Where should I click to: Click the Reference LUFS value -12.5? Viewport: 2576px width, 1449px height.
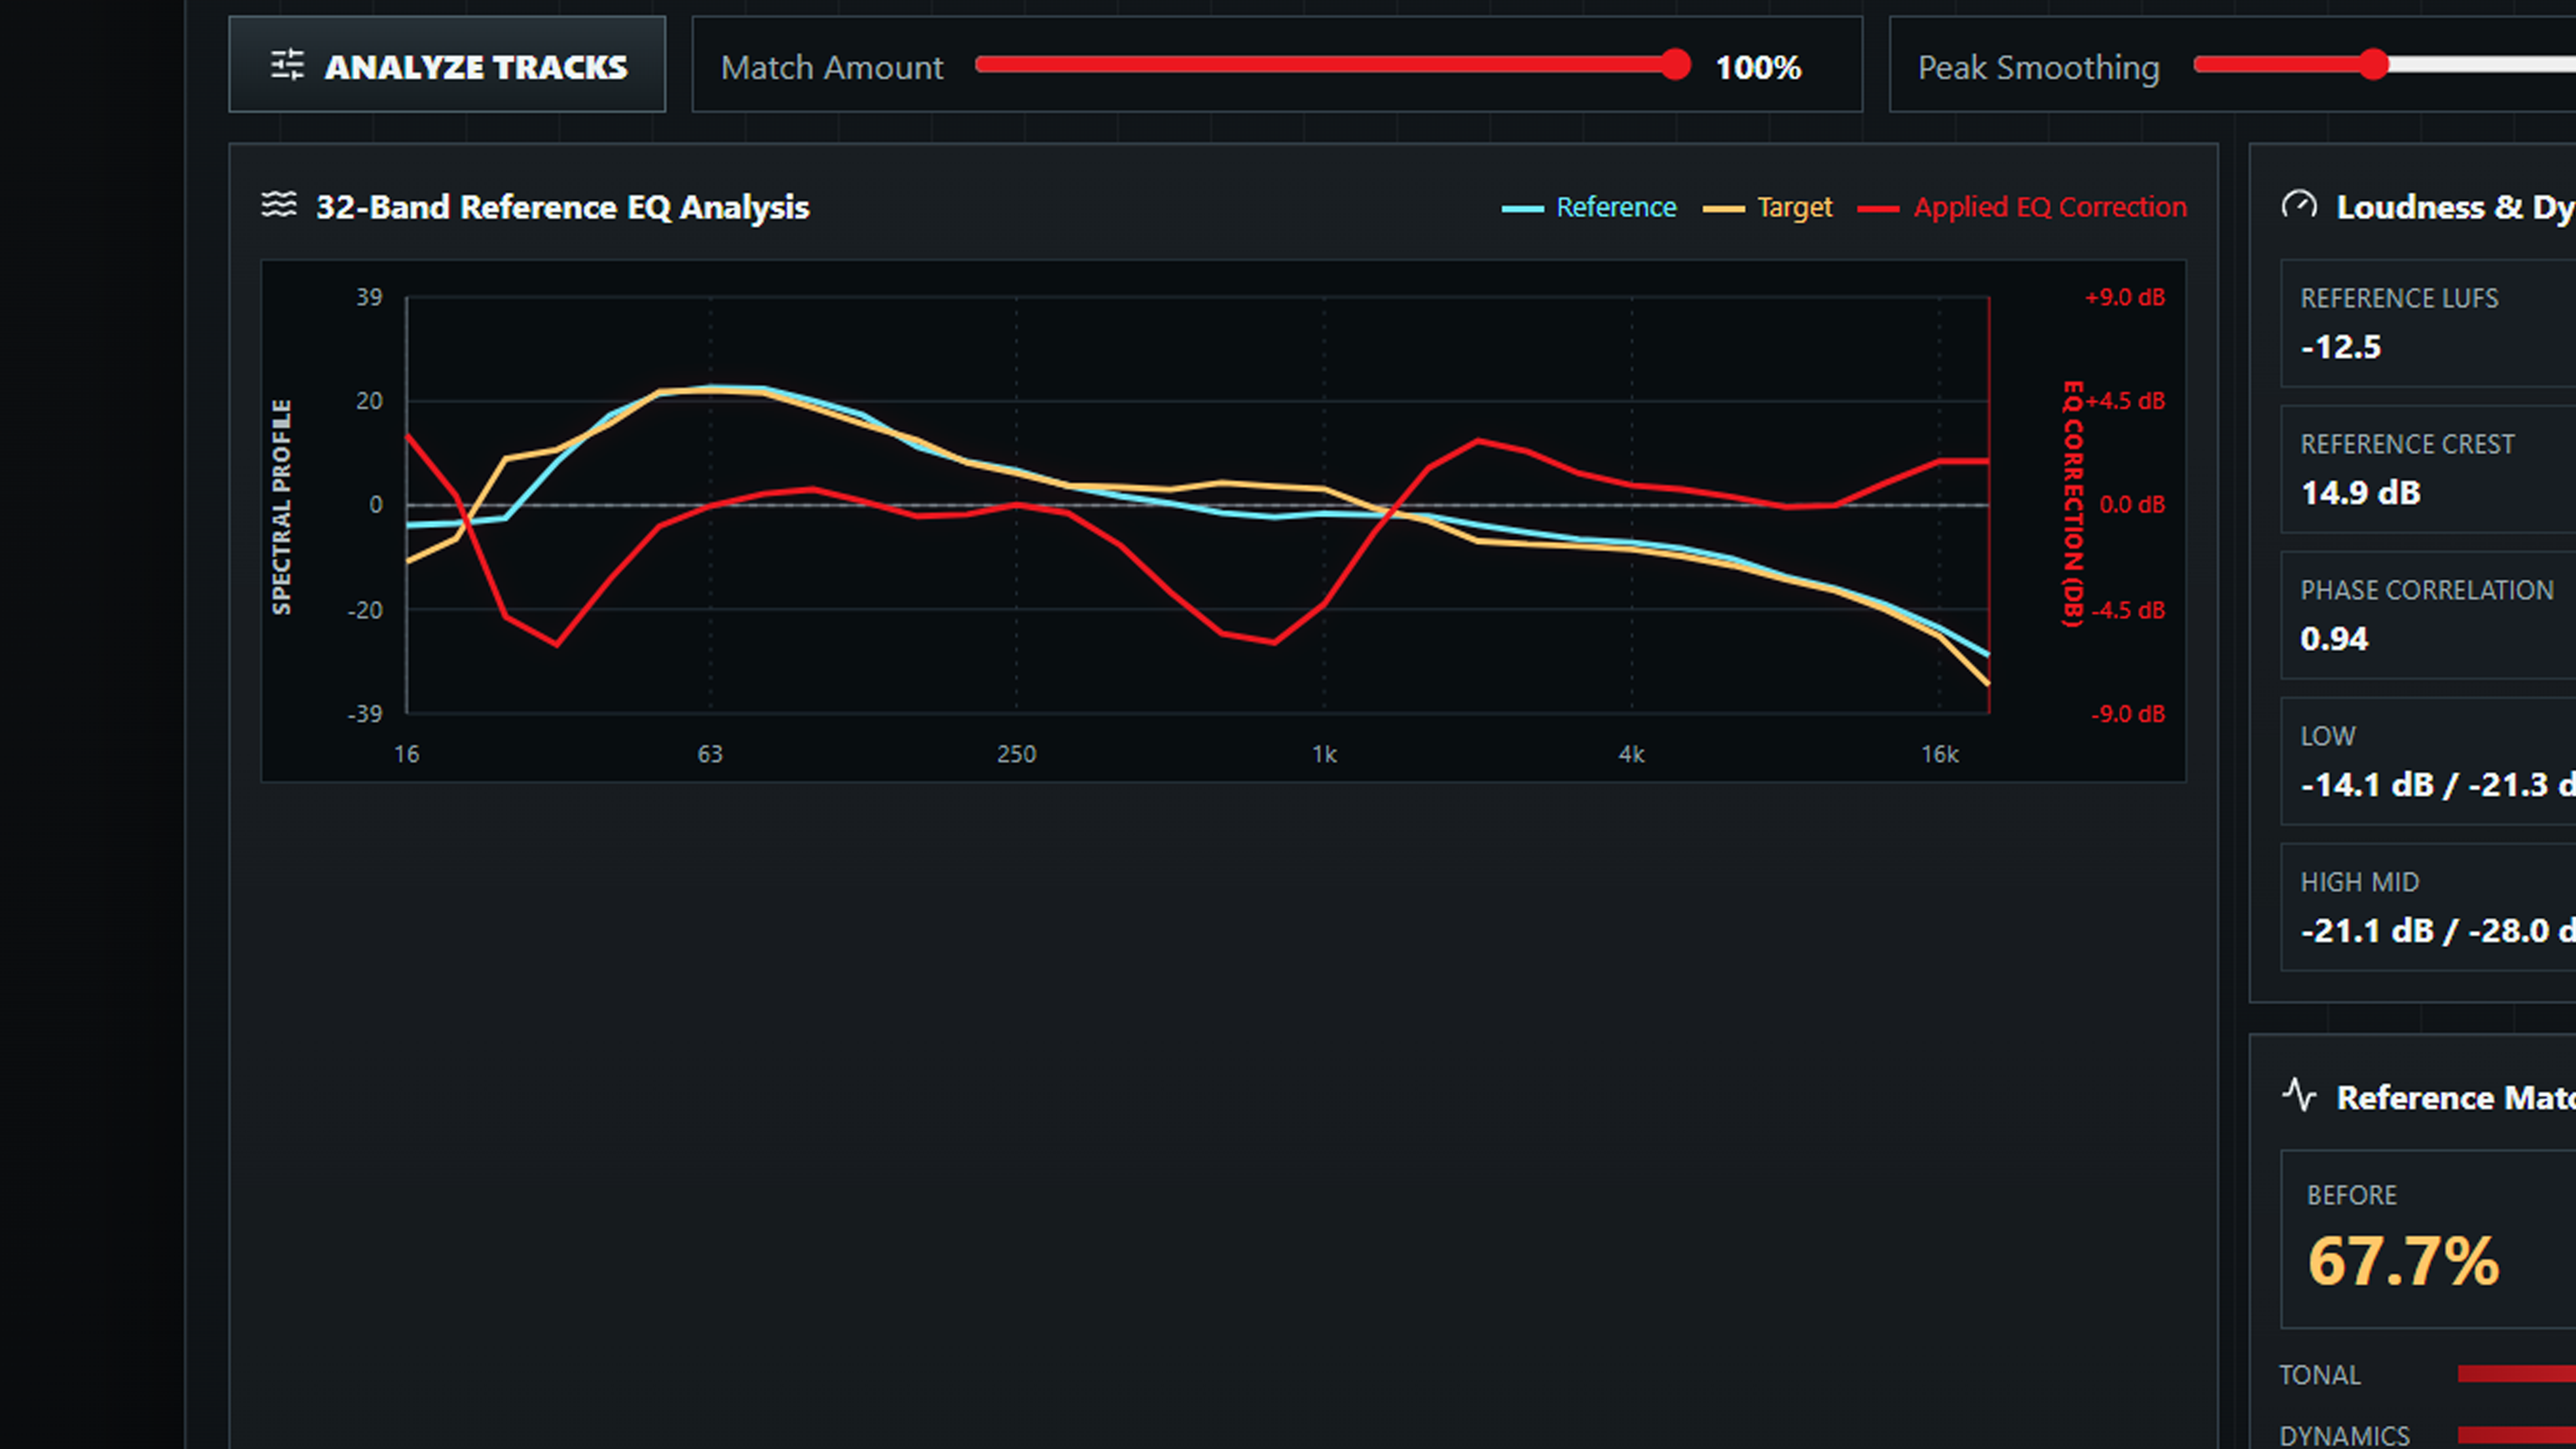coord(2341,347)
